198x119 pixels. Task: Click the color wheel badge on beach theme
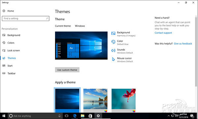[106, 111]
